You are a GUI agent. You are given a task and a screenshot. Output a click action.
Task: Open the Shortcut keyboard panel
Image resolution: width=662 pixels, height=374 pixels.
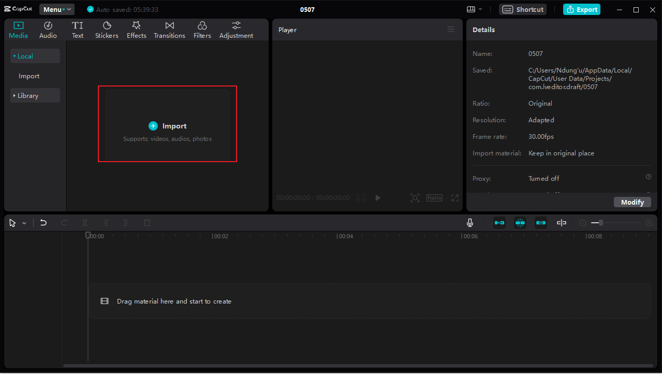coord(523,9)
